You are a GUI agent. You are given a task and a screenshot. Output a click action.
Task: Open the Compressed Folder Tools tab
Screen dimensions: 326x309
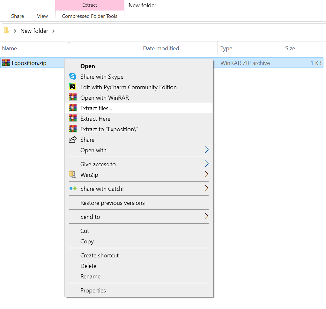pos(90,16)
